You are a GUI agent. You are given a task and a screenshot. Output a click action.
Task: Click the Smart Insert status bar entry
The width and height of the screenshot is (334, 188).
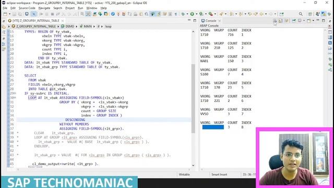tap(219, 174)
